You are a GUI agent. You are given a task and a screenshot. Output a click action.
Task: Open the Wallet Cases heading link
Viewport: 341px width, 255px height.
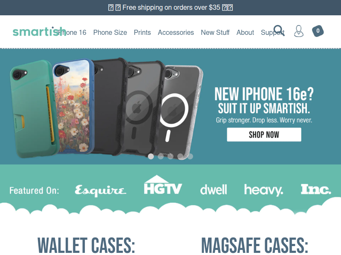(x=87, y=245)
